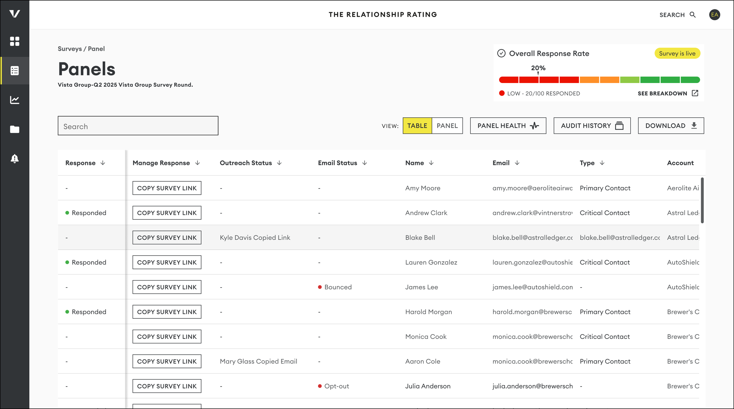Screen dimensions: 734x409
Task: Open the folder icon in sidebar
Action: [x=15, y=129]
